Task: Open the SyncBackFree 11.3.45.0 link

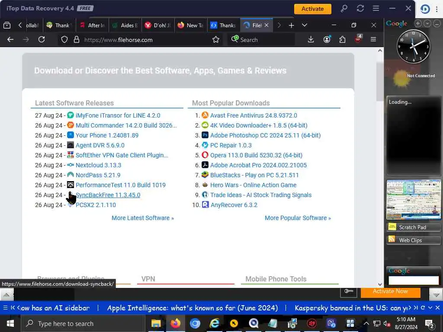Action: click(x=108, y=195)
